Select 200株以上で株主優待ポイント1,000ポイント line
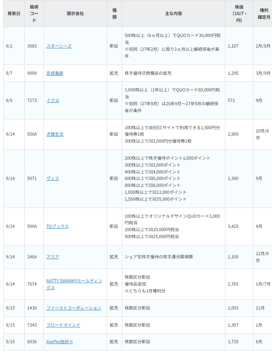This screenshot has width=272, height=355. point(167,158)
